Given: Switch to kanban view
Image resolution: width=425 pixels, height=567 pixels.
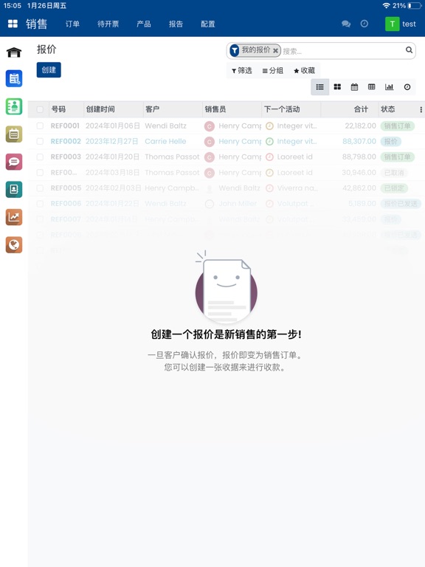Looking at the screenshot, I should click(337, 87).
